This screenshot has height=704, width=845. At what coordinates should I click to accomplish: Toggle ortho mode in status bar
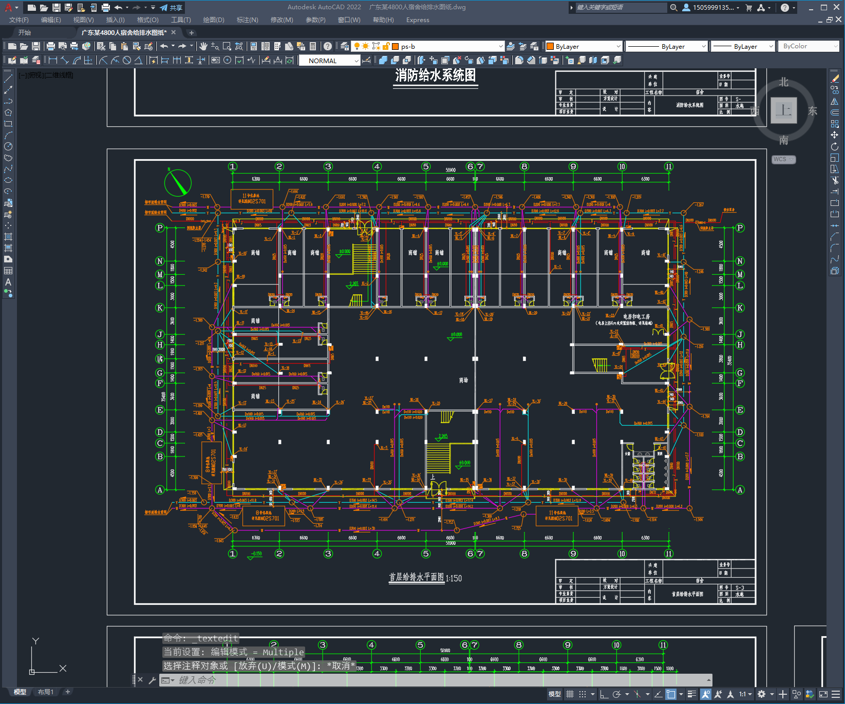tap(604, 694)
